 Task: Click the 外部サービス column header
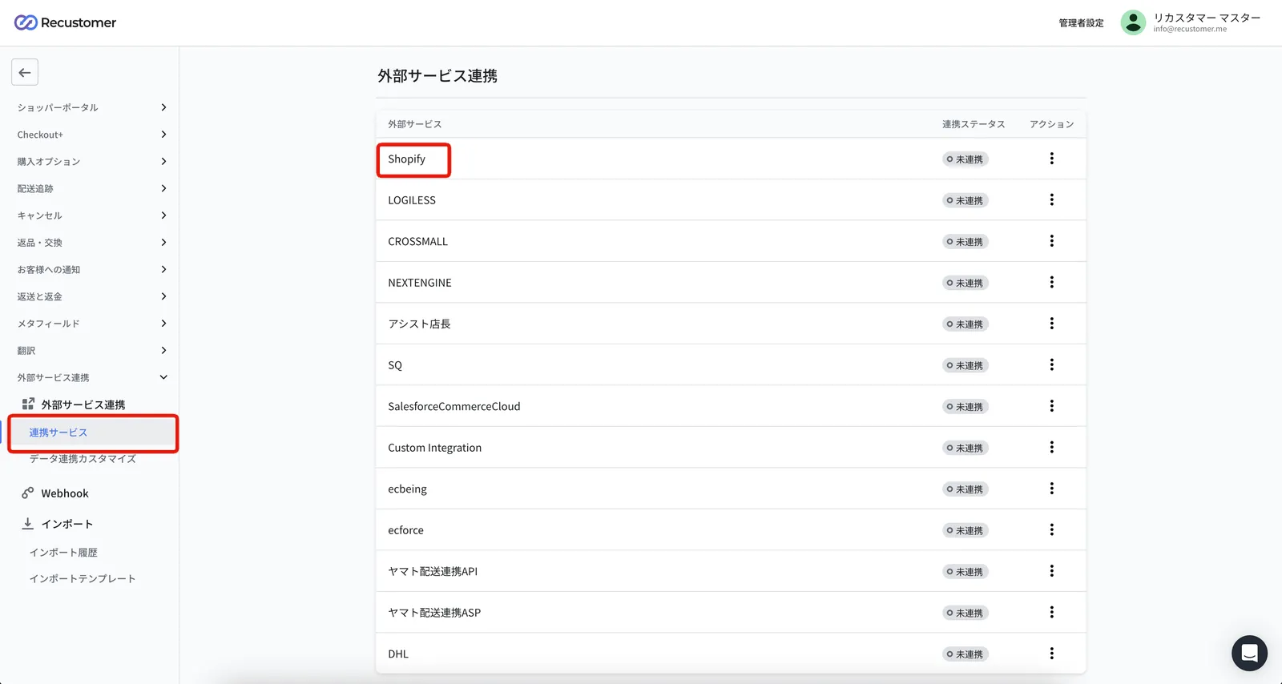[x=414, y=124]
